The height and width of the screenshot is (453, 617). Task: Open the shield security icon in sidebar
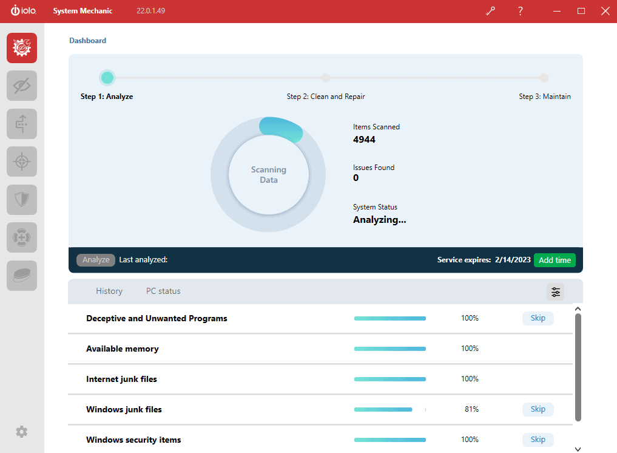tap(21, 199)
